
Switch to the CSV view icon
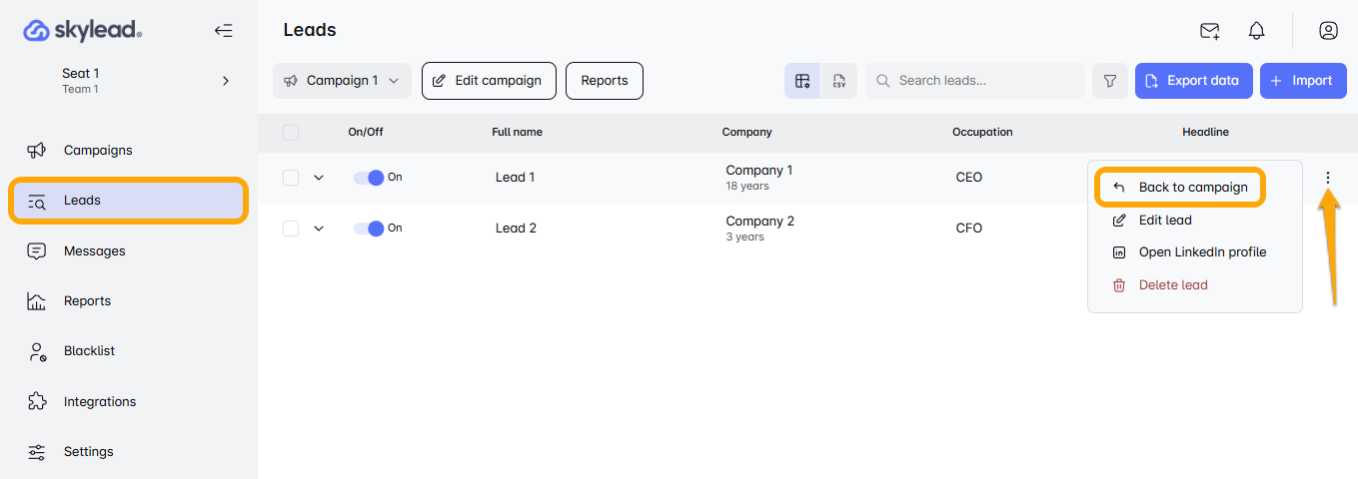tap(839, 81)
